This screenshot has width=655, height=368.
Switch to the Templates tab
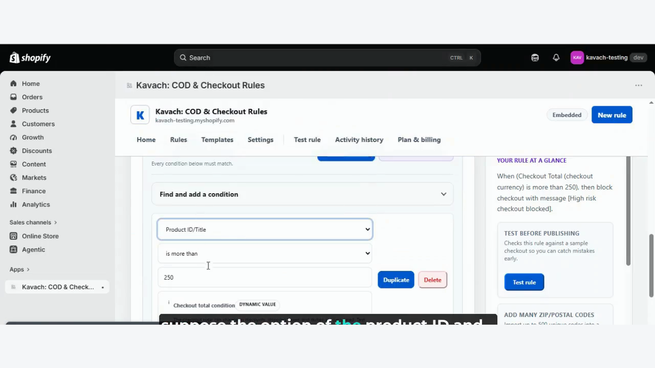[x=217, y=139]
